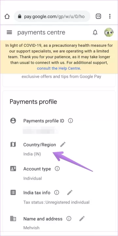Follow the consult the Help Centre link
118x236 pixels.
(x=59, y=68)
